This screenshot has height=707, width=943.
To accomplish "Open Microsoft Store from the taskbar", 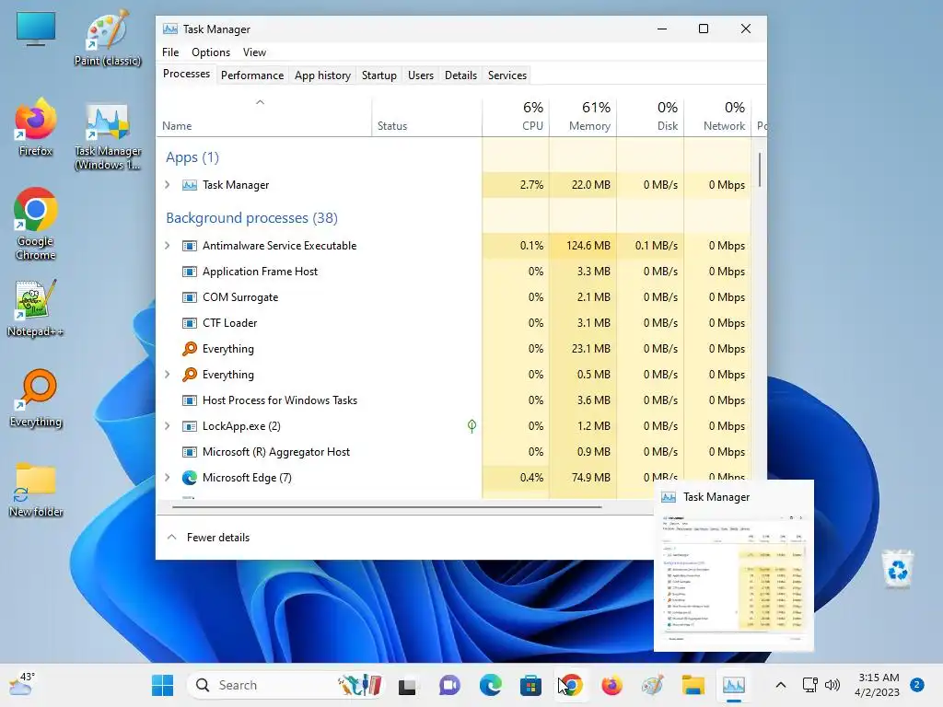I will click(530, 685).
